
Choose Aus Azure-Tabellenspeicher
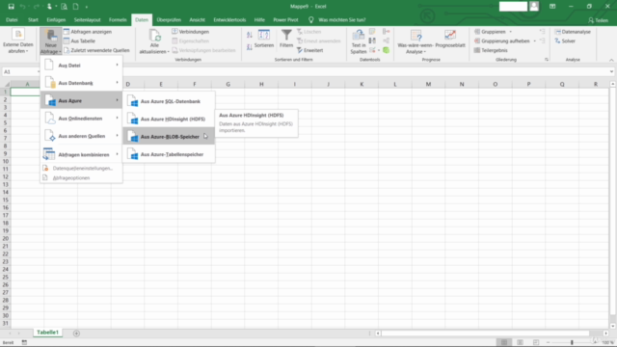[169, 154]
